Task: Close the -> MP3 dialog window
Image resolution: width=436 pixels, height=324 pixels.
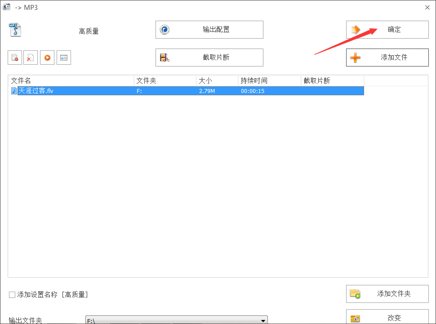Action: (427, 8)
